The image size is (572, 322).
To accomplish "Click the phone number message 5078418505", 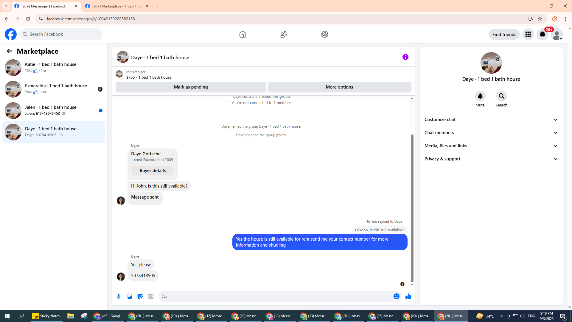I will 143,276.
